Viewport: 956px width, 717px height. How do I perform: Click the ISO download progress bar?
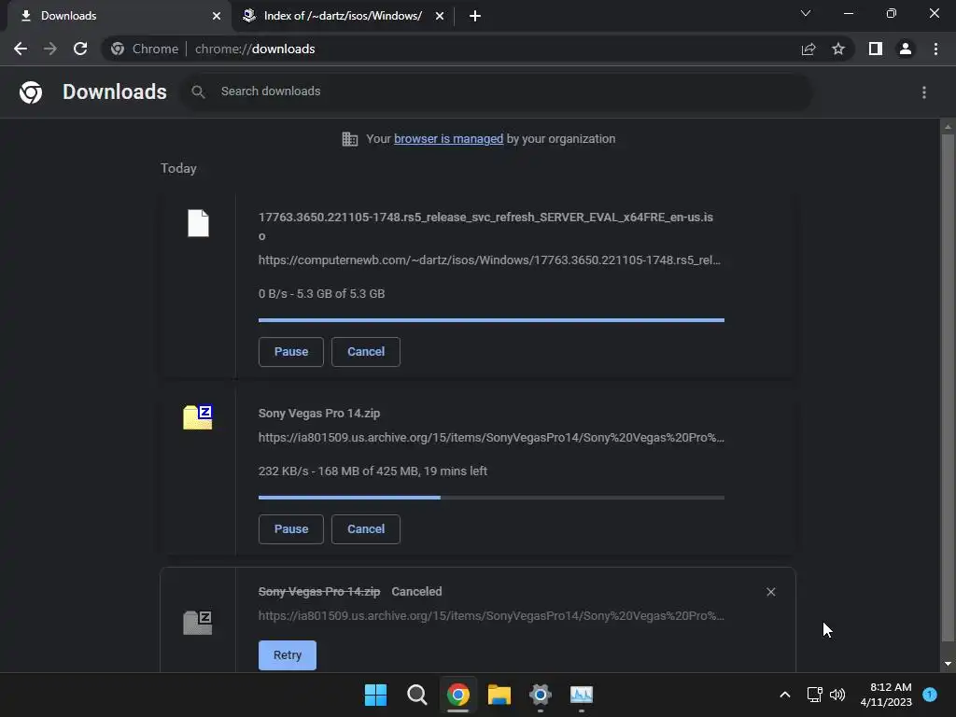(x=491, y=320)
